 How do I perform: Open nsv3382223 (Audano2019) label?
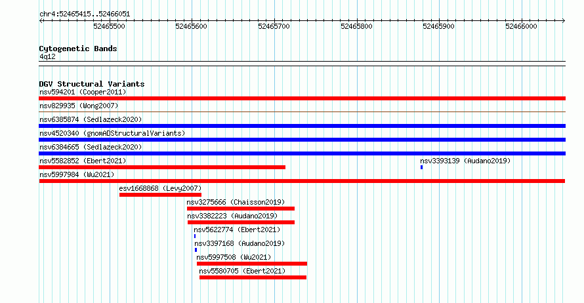[232, 216]
